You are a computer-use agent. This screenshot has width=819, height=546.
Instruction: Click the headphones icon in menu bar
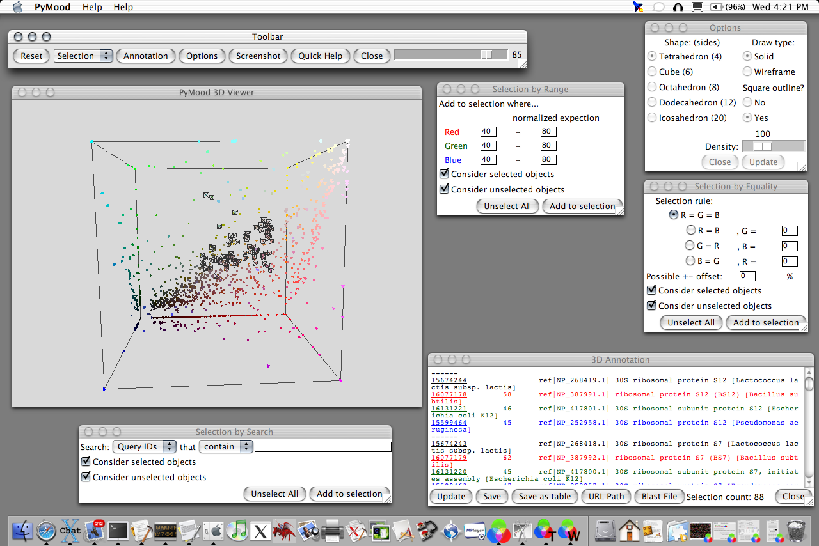(678, 7)
